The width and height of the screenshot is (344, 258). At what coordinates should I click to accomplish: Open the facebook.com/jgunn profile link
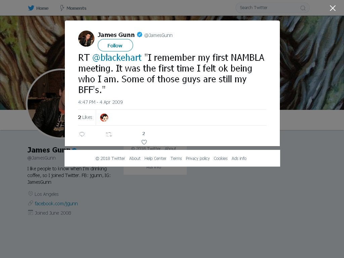(56, 204)
